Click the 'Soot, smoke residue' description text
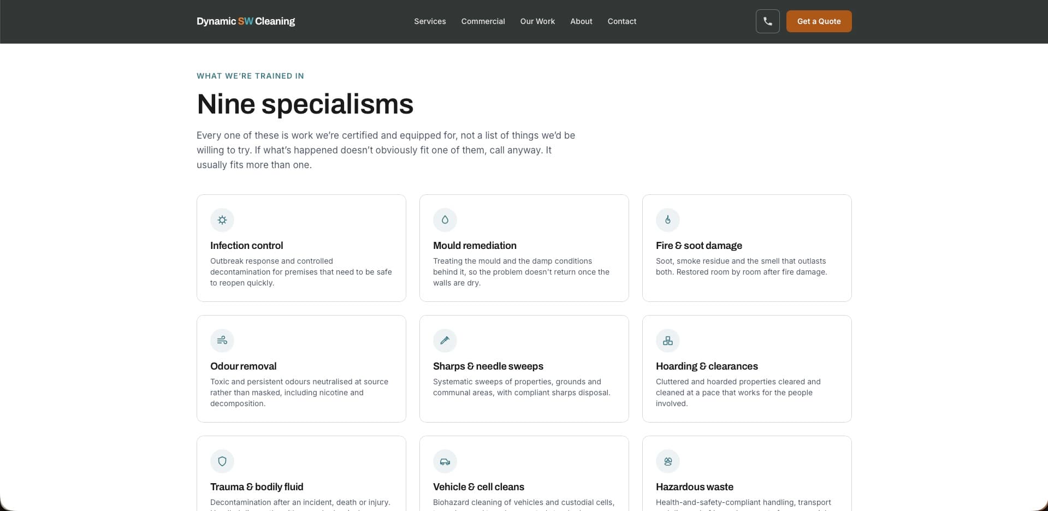The image size is (1048, 511). [x=742, y=266]
